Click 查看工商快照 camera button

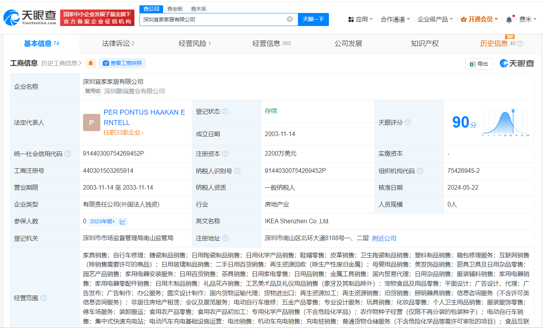coord(122,63)
